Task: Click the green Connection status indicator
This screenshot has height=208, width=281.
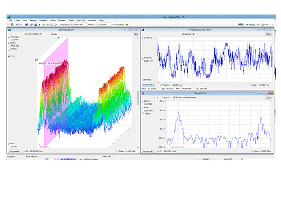Action: tap(127, 25)
